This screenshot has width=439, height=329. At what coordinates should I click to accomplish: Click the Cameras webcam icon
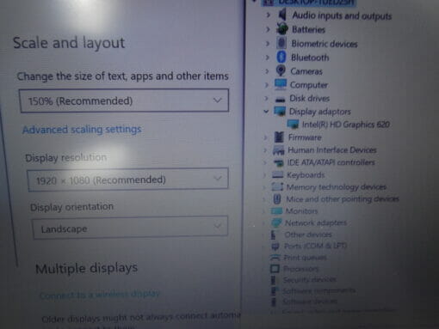pos(281,70)
